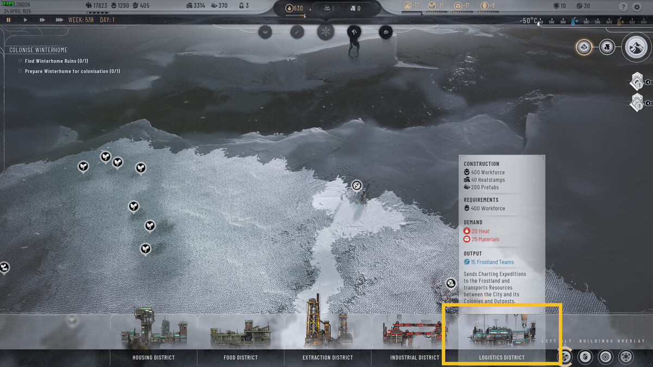653x367 pixels.
Task: Click the upper hexagon notification badge
Action: pos(636,82)
